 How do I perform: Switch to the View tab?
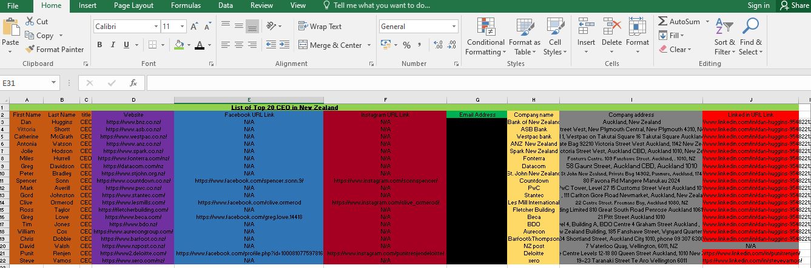[298, 5]
